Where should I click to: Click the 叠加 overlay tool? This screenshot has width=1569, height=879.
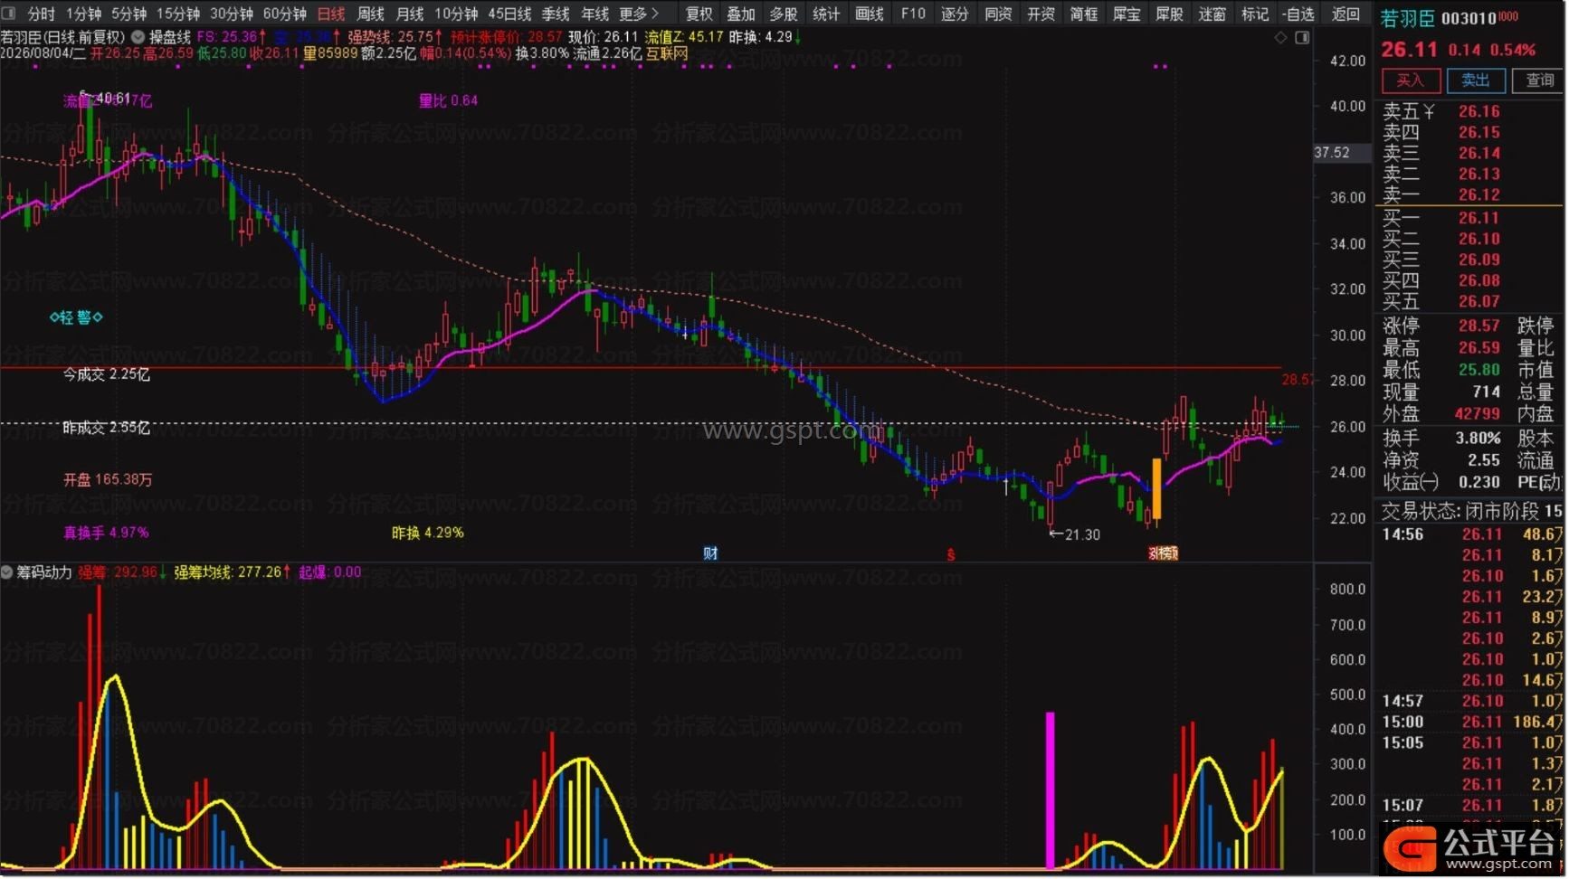pyautogui.click(x=741, y=14)
